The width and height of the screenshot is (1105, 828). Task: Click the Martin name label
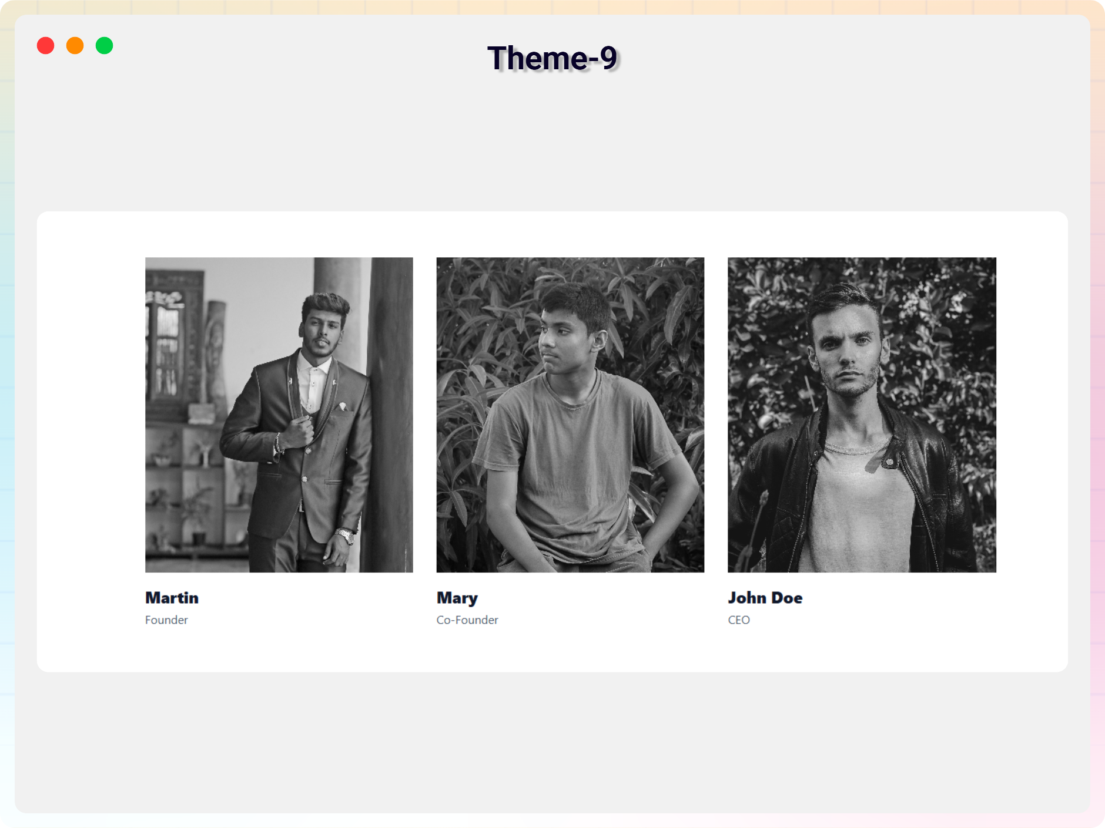172,598
